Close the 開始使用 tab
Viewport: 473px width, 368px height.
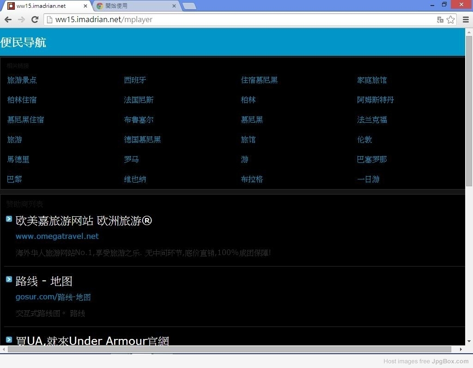click(x=174, y=6)
